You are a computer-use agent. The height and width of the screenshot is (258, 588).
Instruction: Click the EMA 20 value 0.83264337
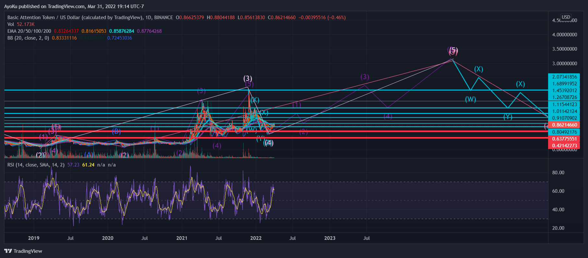tap(66, 31)
